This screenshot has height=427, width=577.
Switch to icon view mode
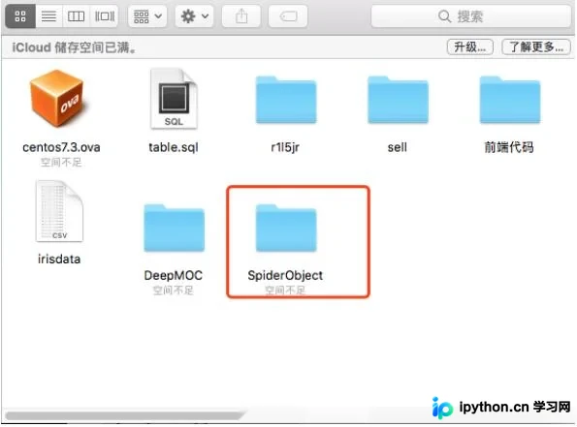click(20, 16)
